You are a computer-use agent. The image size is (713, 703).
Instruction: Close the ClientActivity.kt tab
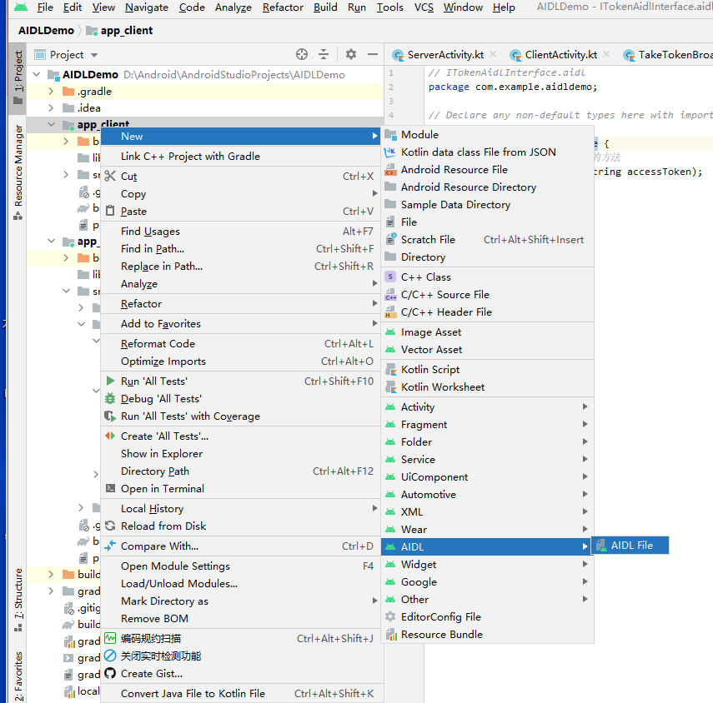click(x=606, y=54)
